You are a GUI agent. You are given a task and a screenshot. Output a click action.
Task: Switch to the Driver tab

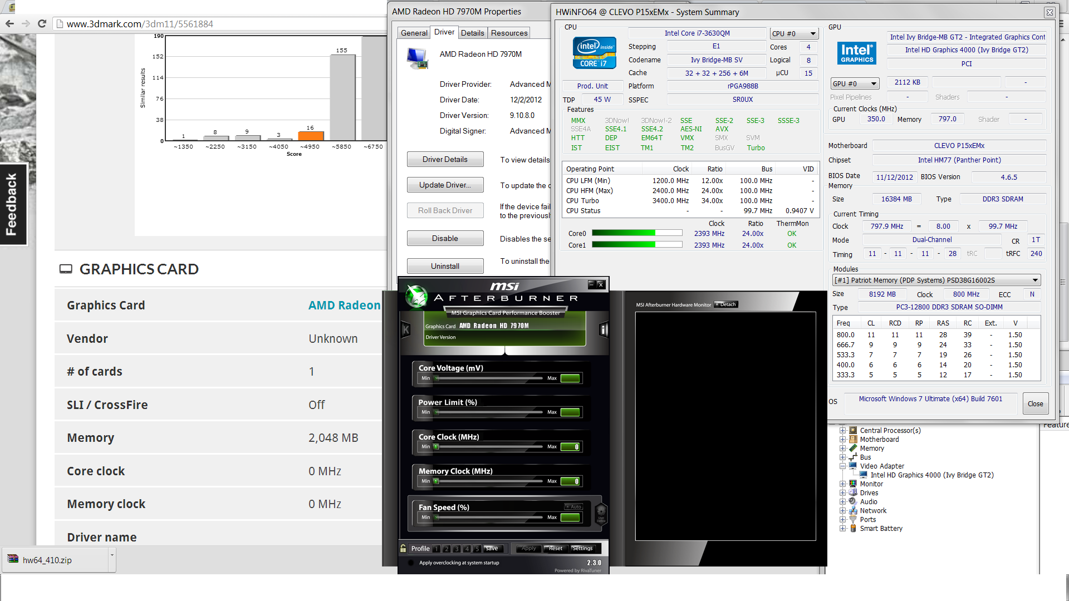click(x=444, y=32)
